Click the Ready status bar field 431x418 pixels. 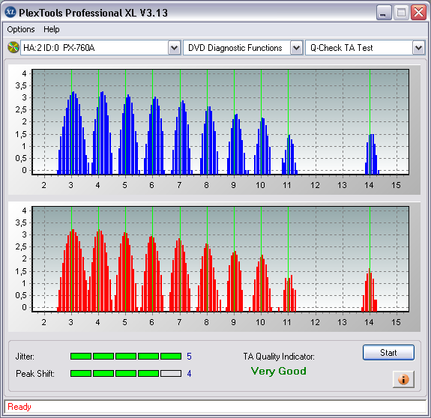216,407
